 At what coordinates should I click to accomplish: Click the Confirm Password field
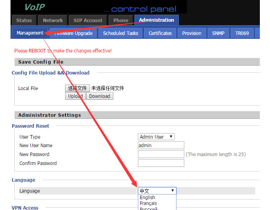(161, 163)
